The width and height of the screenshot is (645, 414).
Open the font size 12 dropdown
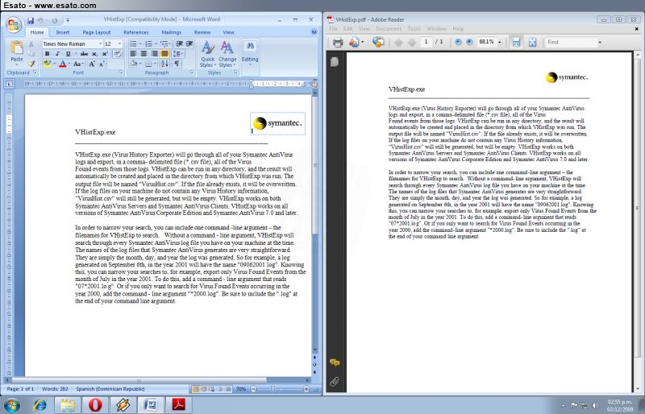[x=119, y=43]
